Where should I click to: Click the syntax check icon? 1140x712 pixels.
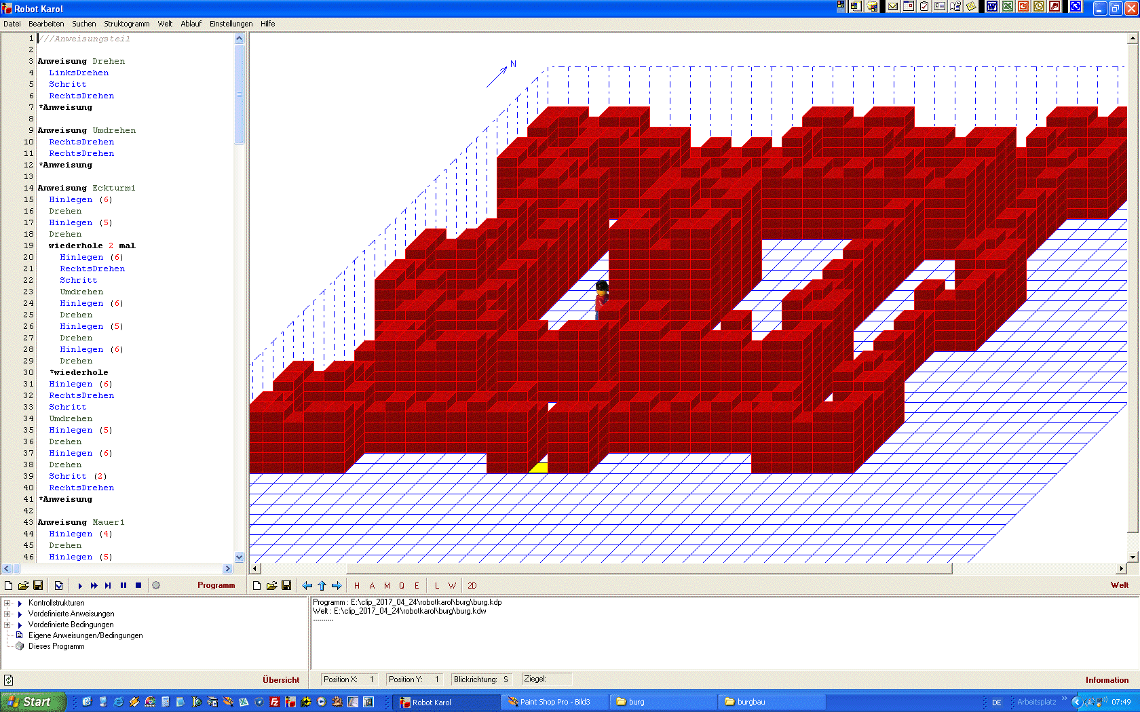point(59,585)
